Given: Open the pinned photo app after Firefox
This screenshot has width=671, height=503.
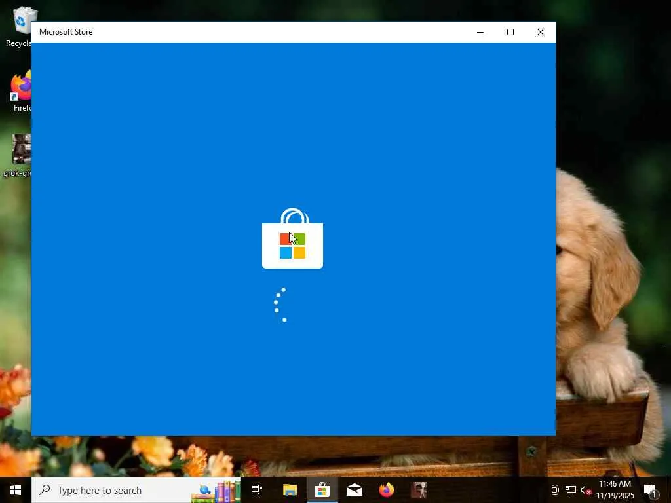Looking at the screenshot, I should tap(419, 490).
